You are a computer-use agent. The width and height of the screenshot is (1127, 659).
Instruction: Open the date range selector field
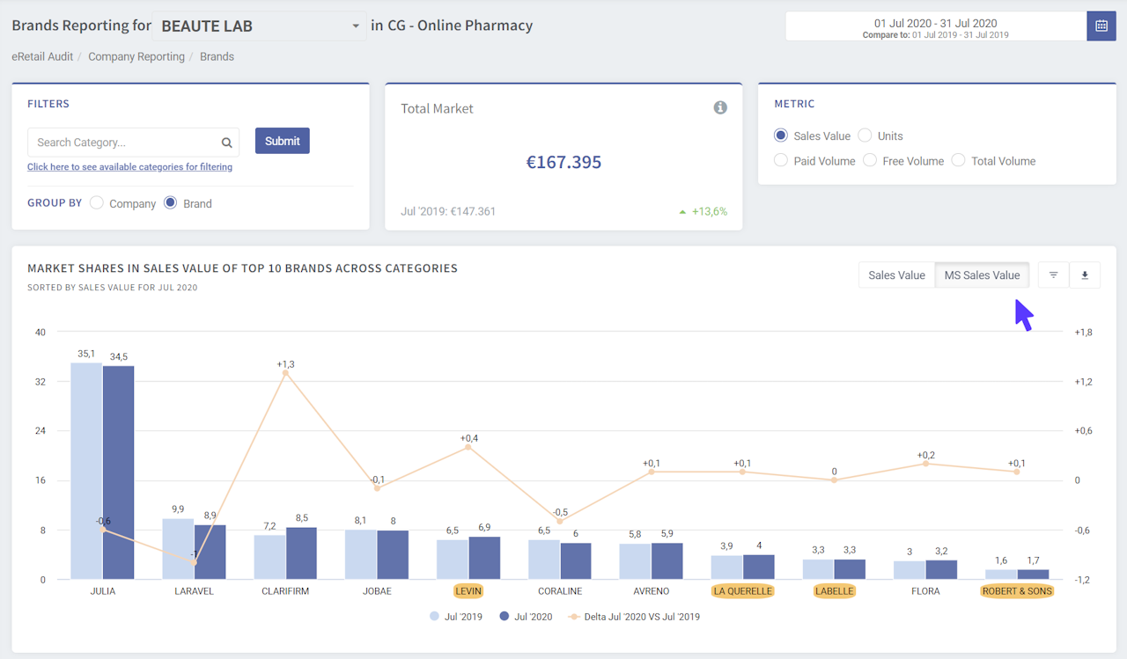click(x=935, y=26)
